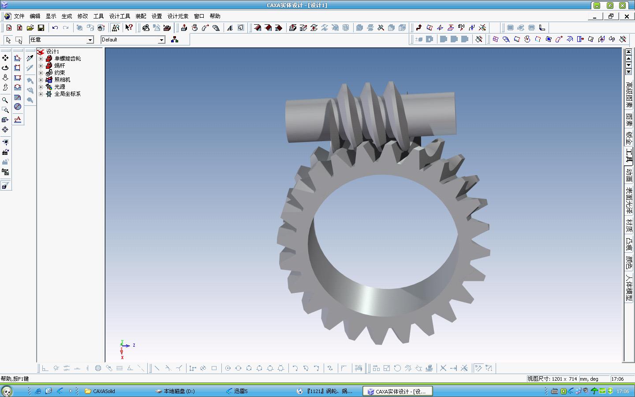Select the pan (four-arrow move) camera tool
This screenshot has width=635, height=397.
(x=5, y=58)
